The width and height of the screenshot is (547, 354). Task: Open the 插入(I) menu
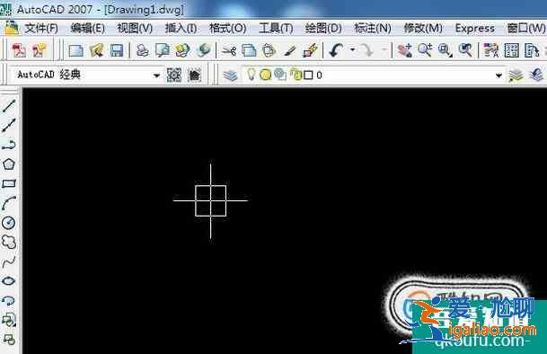click(x=181, y=28)
